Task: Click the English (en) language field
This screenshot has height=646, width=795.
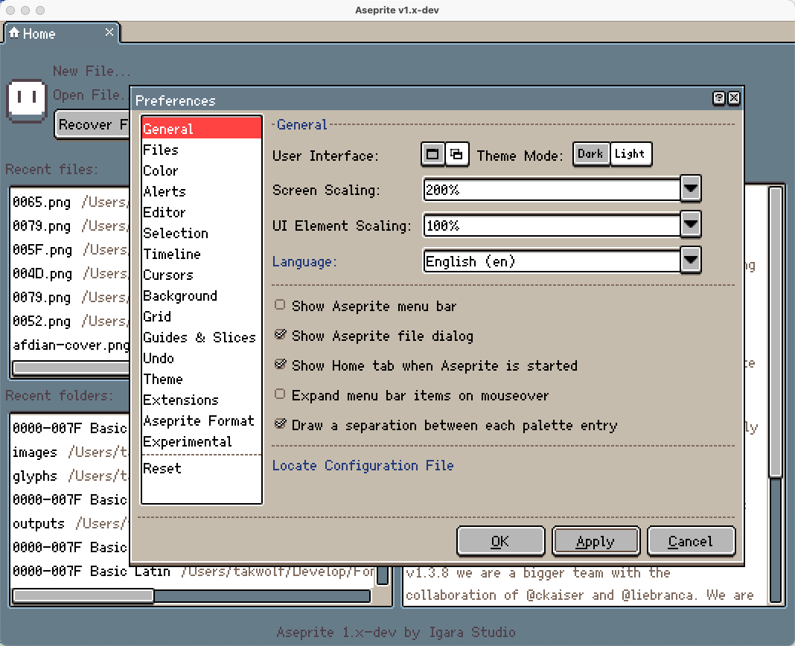Action: (x=552, y=261)
